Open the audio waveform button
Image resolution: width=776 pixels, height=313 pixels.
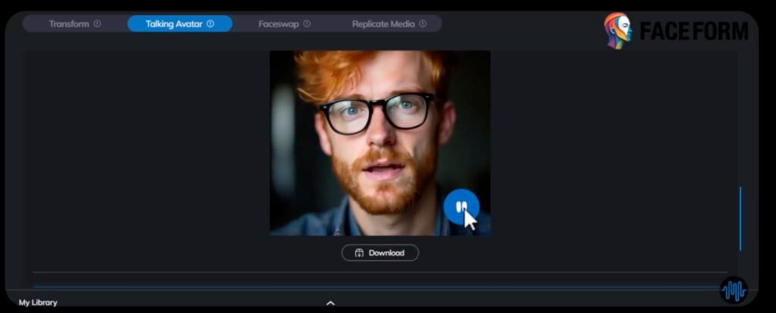point(733,290)
